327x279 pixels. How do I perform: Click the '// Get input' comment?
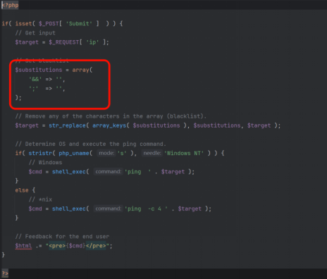(x=35, y=33)
